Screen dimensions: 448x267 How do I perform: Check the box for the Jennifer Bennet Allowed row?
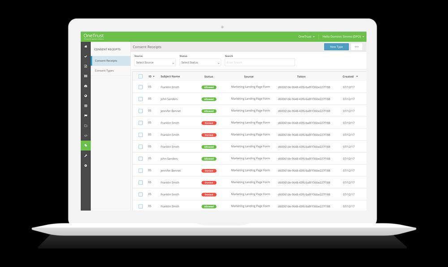tap(141, 111)
